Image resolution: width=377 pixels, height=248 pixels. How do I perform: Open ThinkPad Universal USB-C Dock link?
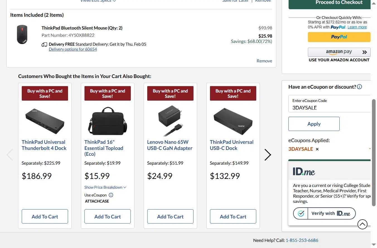point(232,145)
